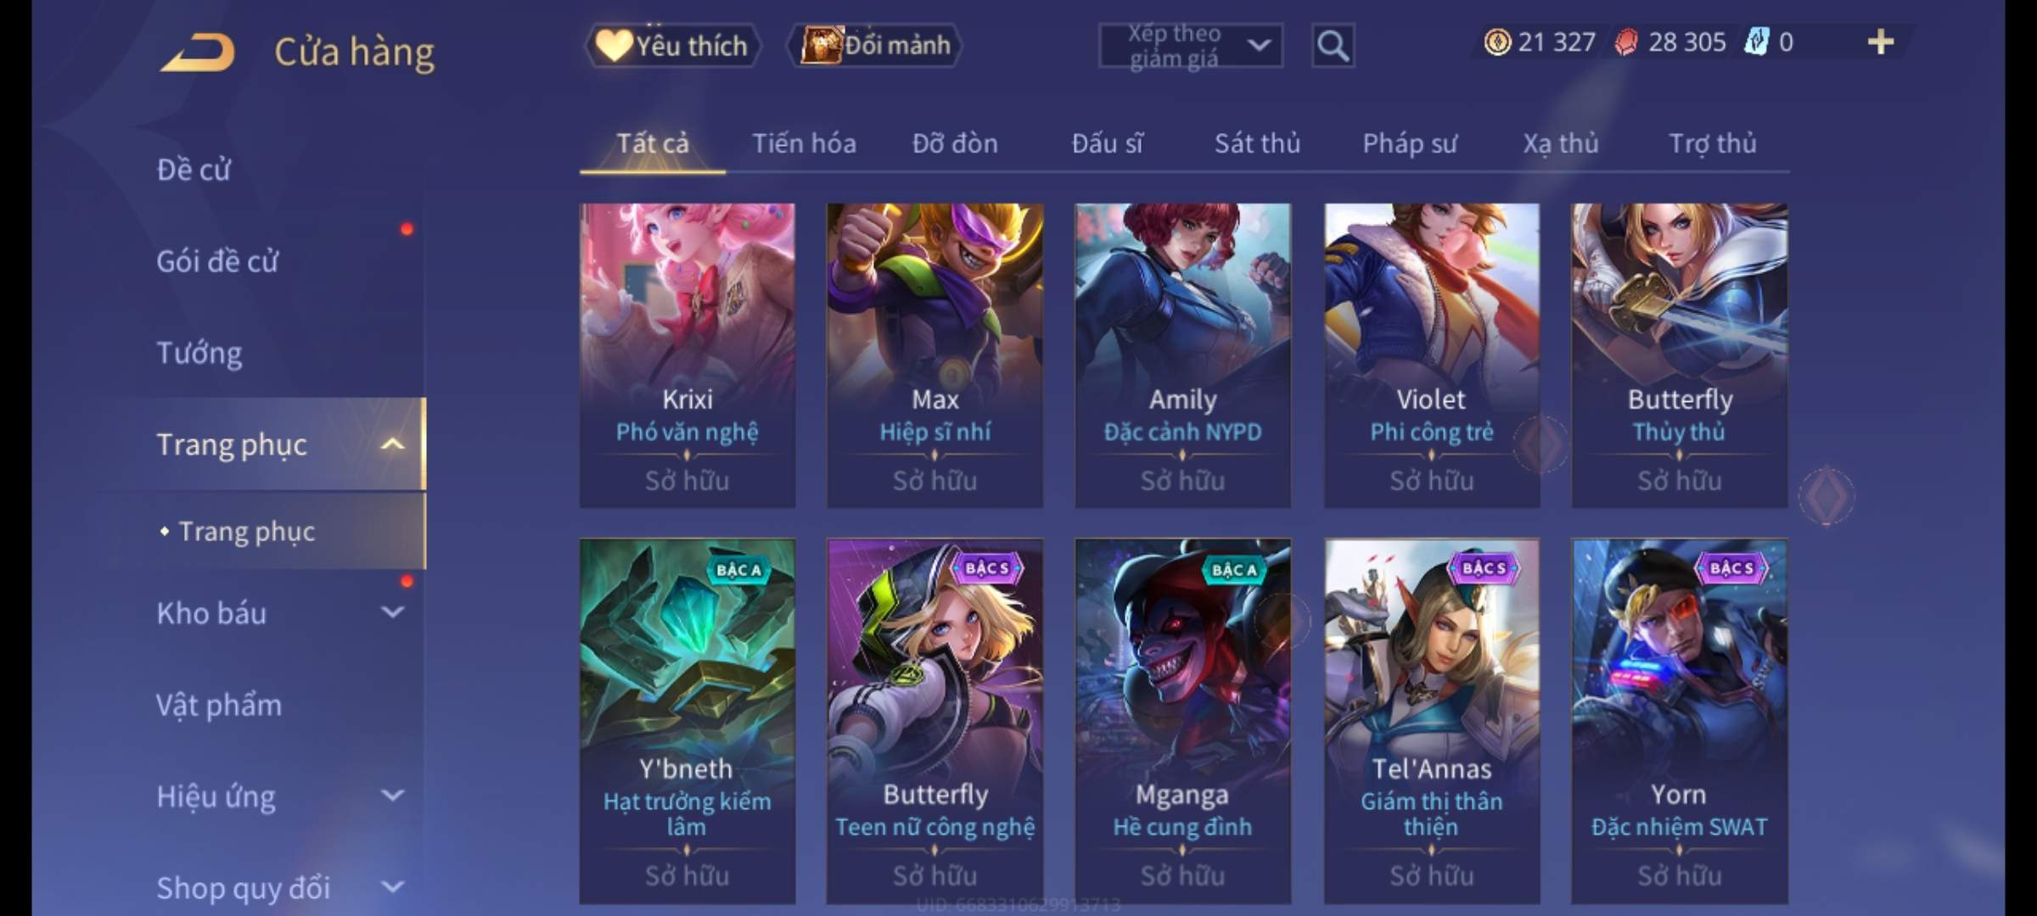Select the Krixi Phó văn nghệ skin card
Screen dimensions: 2037x916
coord(687,355)
